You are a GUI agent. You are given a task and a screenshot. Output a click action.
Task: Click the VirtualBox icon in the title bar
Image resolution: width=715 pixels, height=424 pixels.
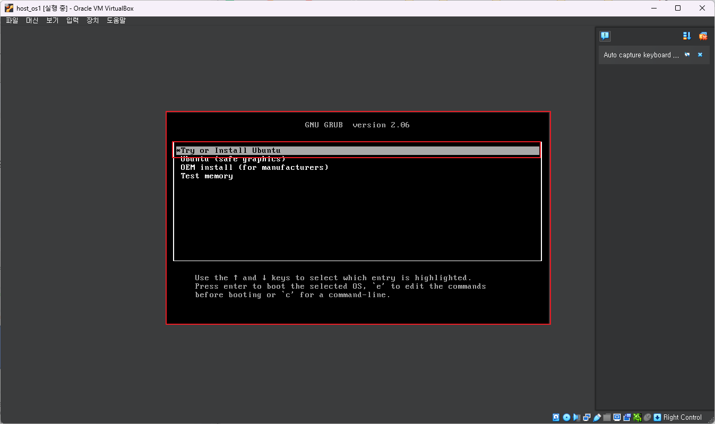pyautogui.click(x=9, y=8)
